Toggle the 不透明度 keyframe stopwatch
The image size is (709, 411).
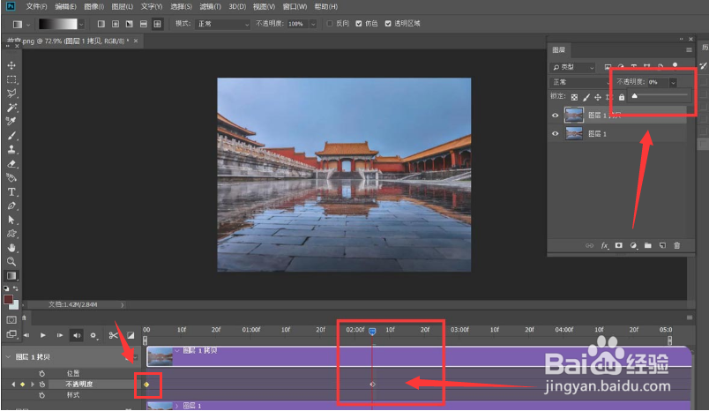pos(42,385)
